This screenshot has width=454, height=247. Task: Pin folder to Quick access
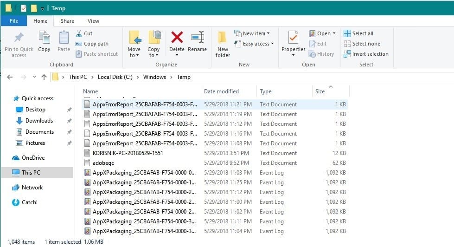coord(19,45)
